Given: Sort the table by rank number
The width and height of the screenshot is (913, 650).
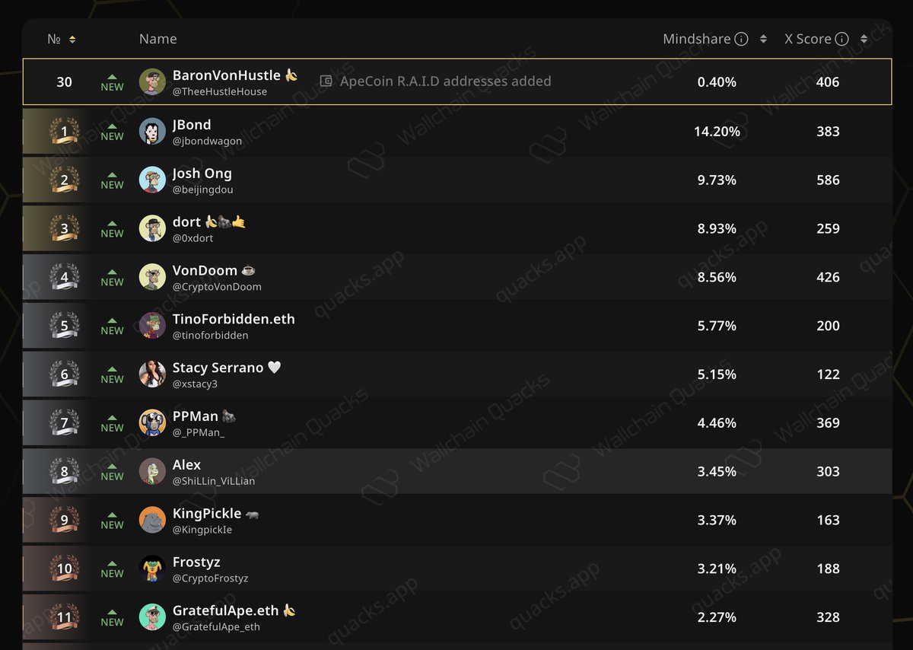Looking at the screenshot, I should (x=72, y=40).
